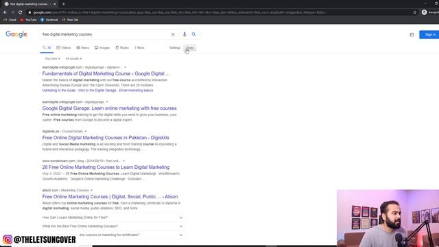Clear the search box with X icon
Screen dimensions: 439x247
click(x=173, y=34)
